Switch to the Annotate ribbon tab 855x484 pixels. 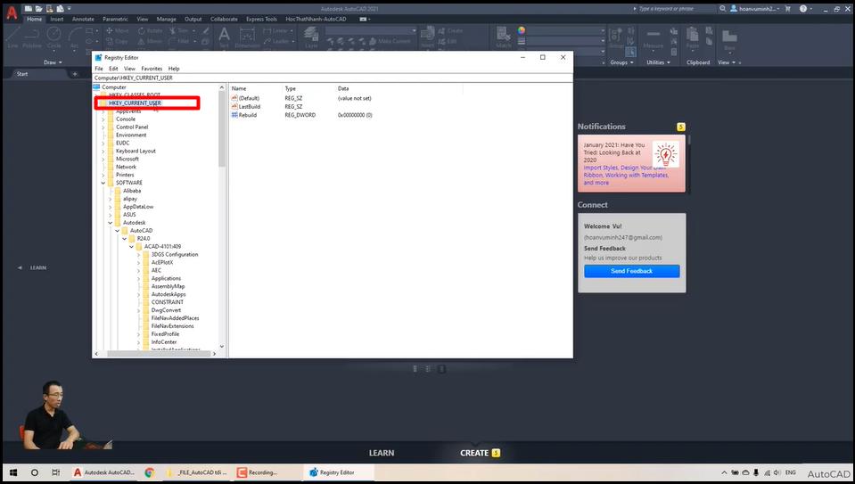coord(83,19)
